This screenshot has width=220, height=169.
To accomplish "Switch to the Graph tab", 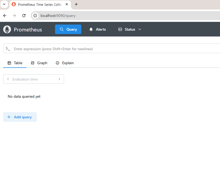I will pos(39,63).
